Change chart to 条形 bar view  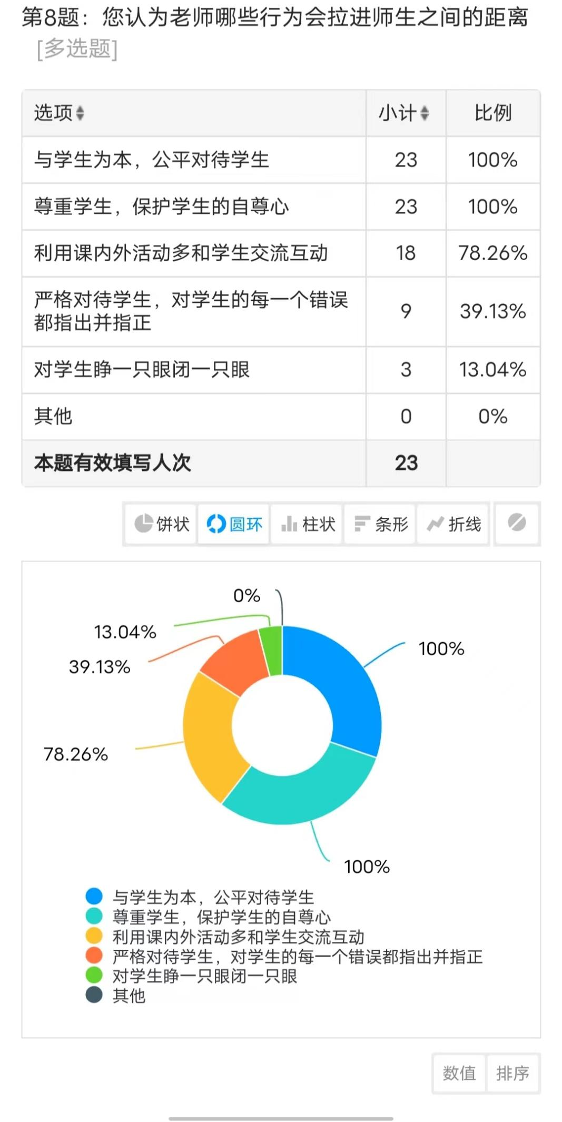click(380, 524)
